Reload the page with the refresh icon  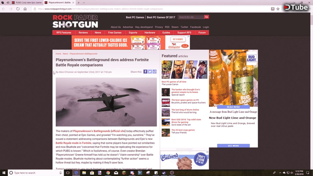point(18,9)
